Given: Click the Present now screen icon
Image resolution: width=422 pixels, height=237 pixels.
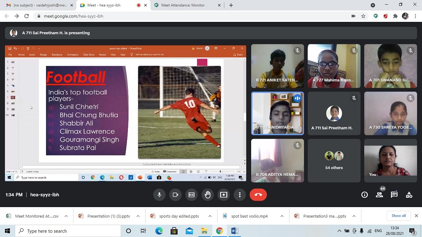Looking at the screenshot, I should (224, 195).
